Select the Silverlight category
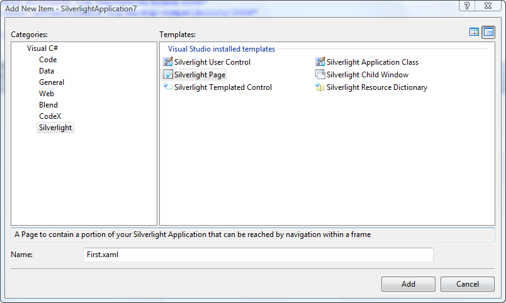Screen dimensions: 506x303 click(x=55, y=128)
